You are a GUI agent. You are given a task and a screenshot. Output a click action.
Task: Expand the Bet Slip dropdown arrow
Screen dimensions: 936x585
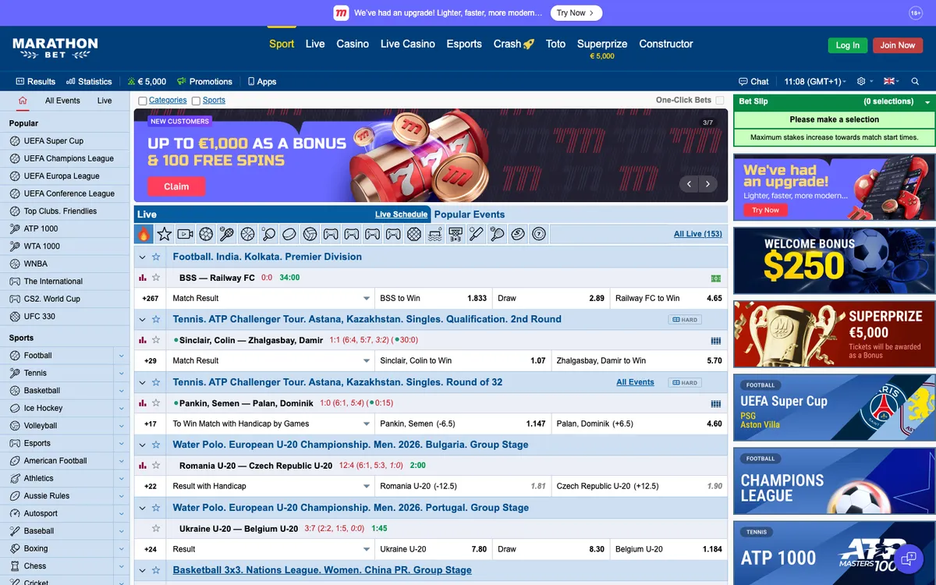pos(927,102)
